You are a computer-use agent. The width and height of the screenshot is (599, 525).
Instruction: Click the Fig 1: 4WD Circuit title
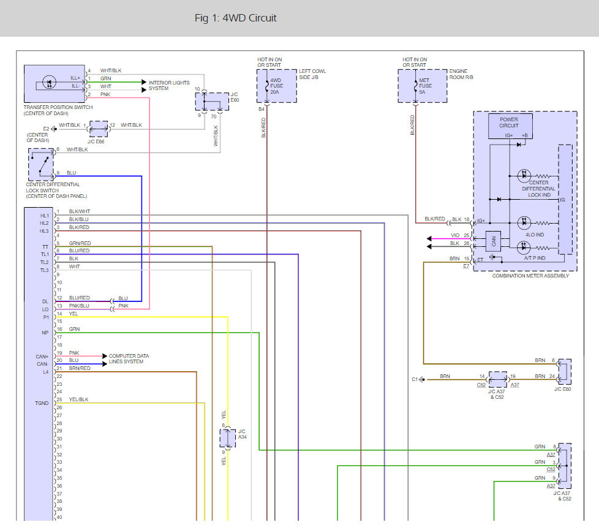click(235, 18)
